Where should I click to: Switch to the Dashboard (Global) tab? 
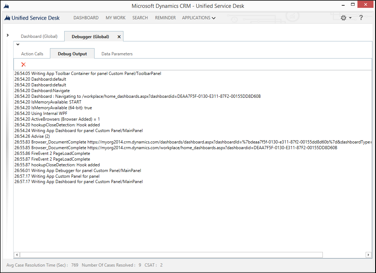coord(39,36)
